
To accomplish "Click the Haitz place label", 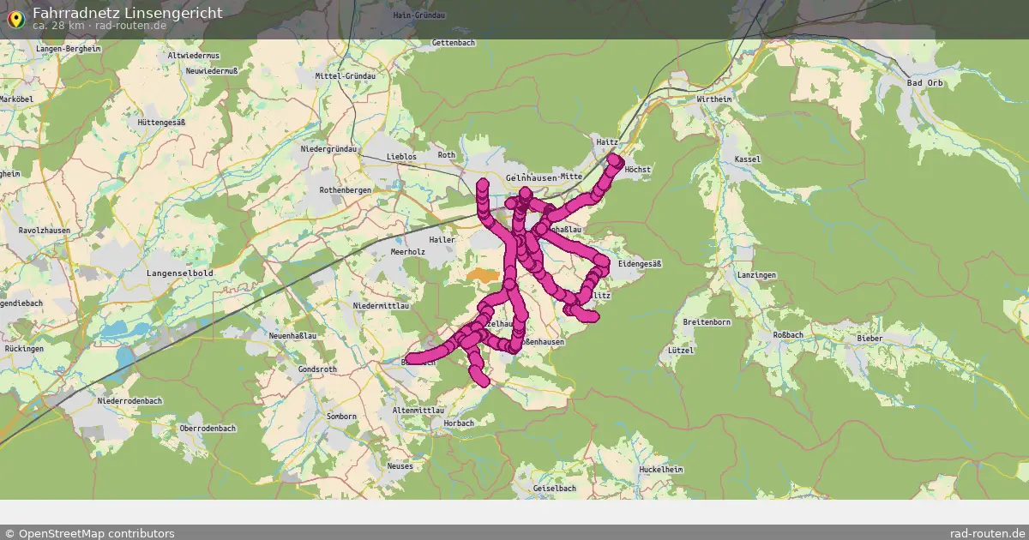I will coord(606,141).
